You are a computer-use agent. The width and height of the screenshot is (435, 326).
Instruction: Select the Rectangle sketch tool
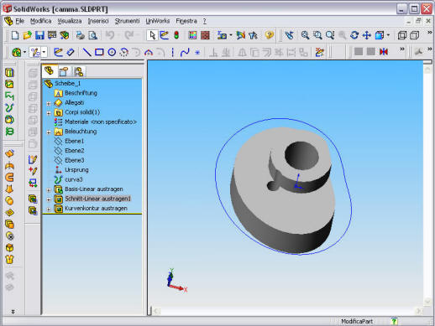coord(99,52)
